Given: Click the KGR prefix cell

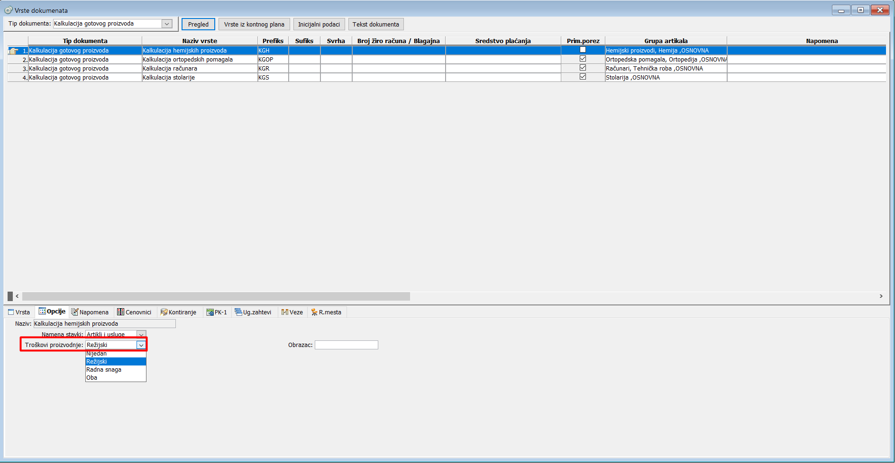Looking at the screenshot, I should tap(273, 69).
